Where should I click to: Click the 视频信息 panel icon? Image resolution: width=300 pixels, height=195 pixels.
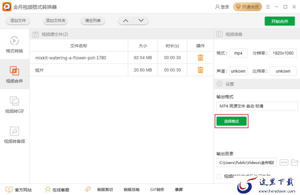(219, 34)
